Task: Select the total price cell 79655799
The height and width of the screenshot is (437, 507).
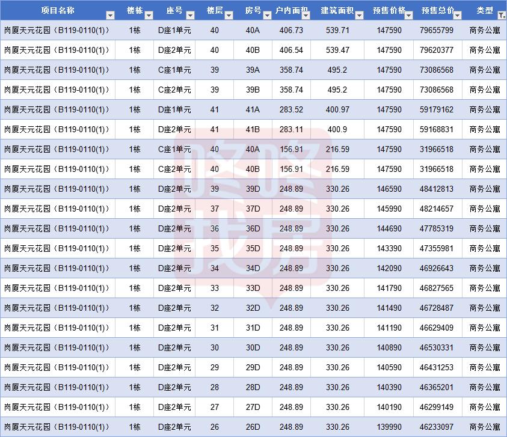Action: click(x=437, y=30)
